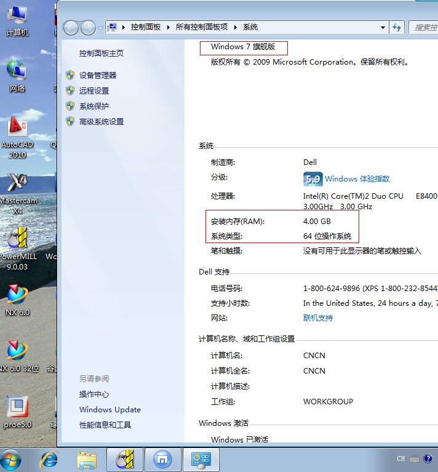Open the 网络 desktop icon
Screen dimensions: 438x472
click(17, 76)
